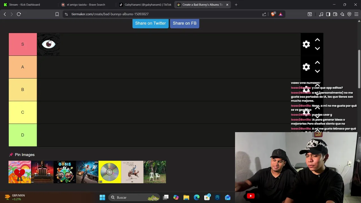The width and height of the screenshot is (361, 203).
Task: Open Microsoft Edge from the taskbar
Action: pos(197,197)
